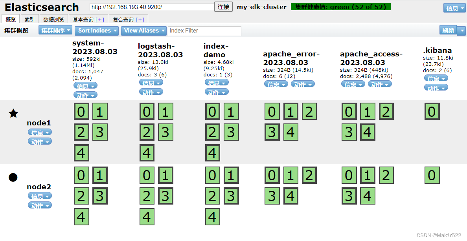Click the node2 name label
Viewport: 467px width, 241px height.
coord(39,187)
